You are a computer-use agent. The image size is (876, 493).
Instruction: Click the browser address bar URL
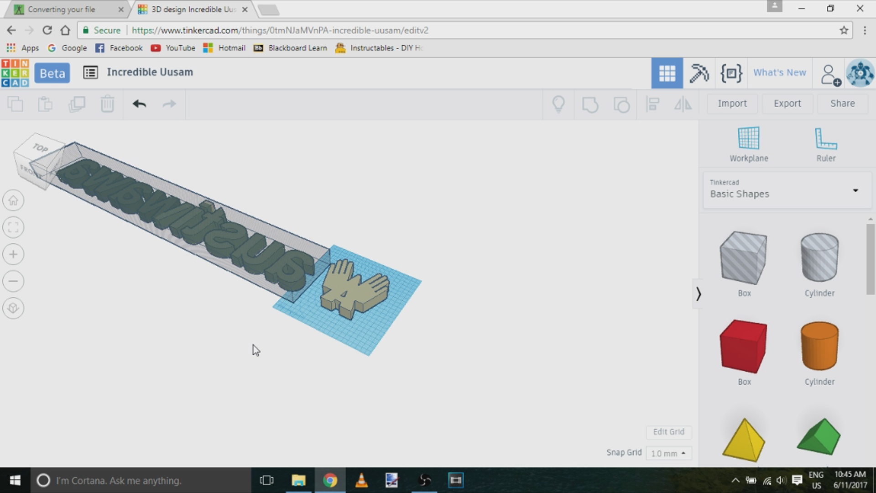point(280,30)
